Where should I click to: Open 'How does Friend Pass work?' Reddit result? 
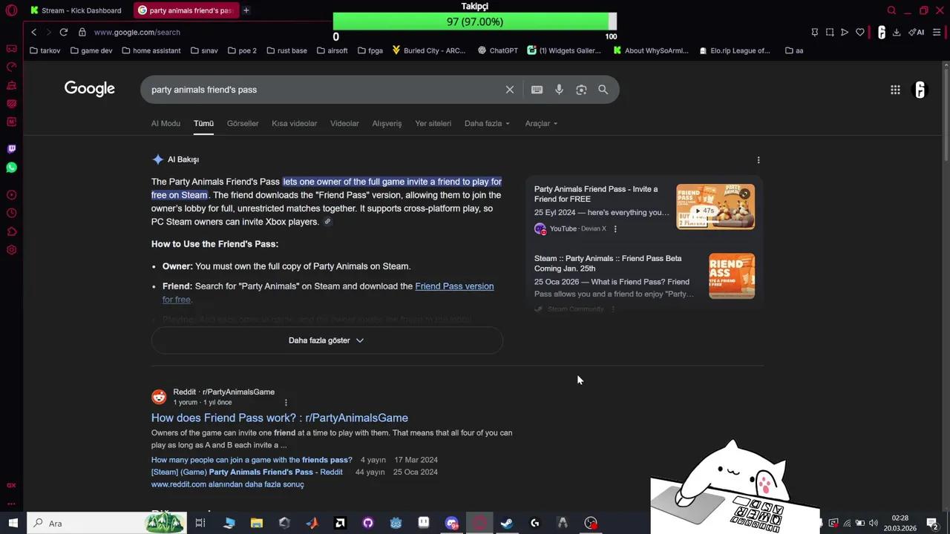click(280, 418)
